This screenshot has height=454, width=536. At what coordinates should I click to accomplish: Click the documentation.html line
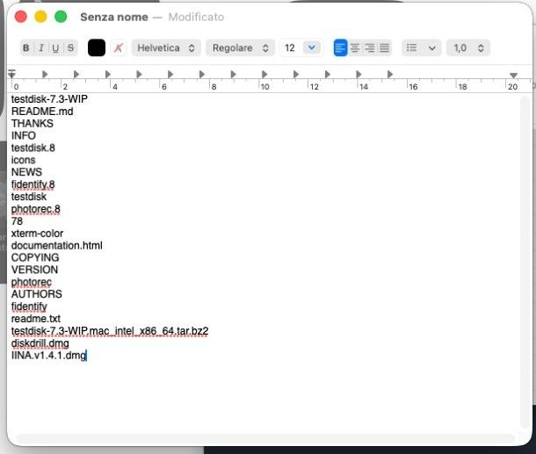pyautogui.click(x=57, y=246)
